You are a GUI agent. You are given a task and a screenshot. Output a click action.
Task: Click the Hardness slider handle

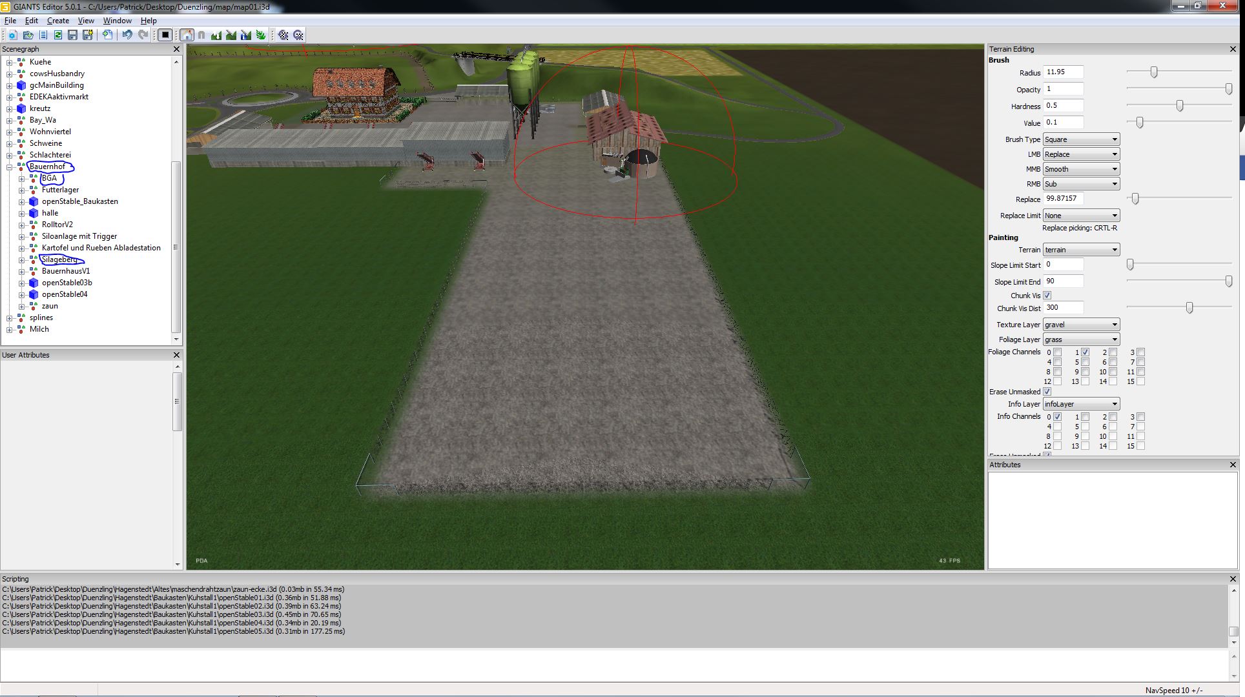1180,106
